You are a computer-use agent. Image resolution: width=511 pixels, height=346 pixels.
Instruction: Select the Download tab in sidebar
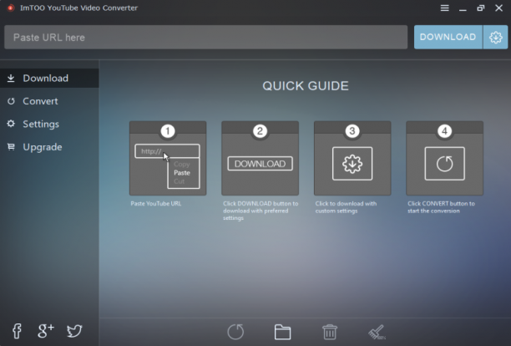[x=49, y=79]
